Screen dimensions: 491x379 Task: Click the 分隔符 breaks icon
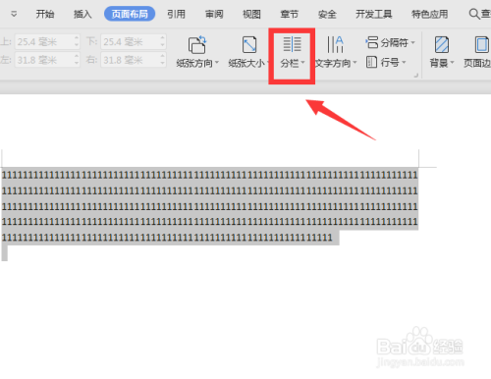(372, 42)
